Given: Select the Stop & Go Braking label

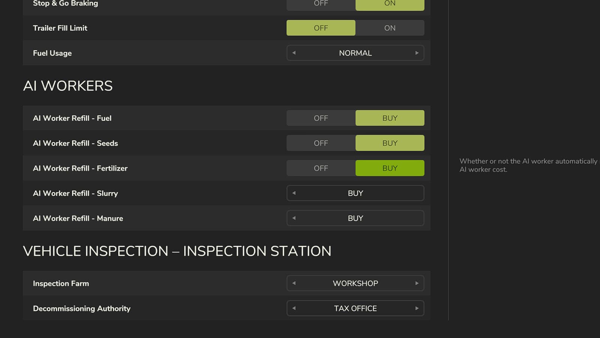Looking at the screenshot, I should [x=65, y=3].
